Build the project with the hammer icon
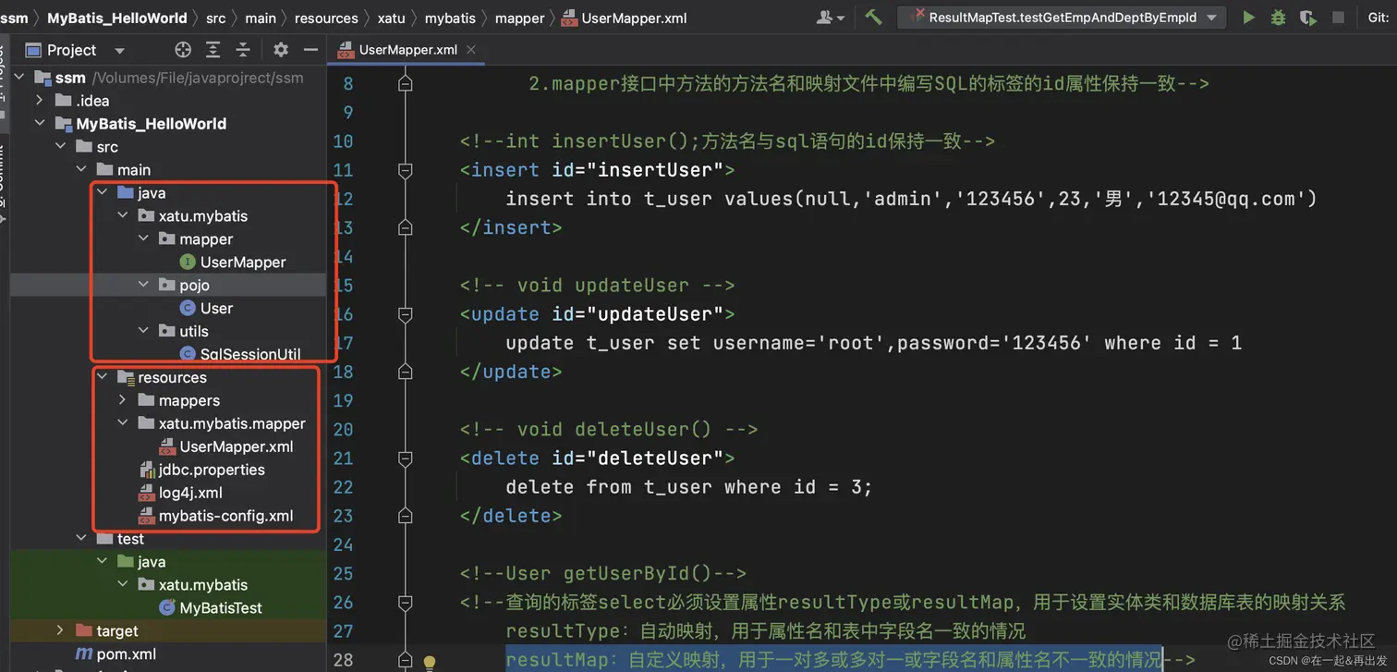 (x=873, y=17)
